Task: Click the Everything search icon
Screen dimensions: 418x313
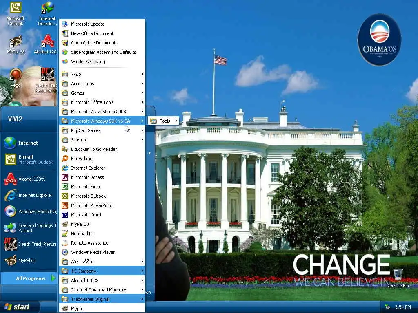Action: 65,159
